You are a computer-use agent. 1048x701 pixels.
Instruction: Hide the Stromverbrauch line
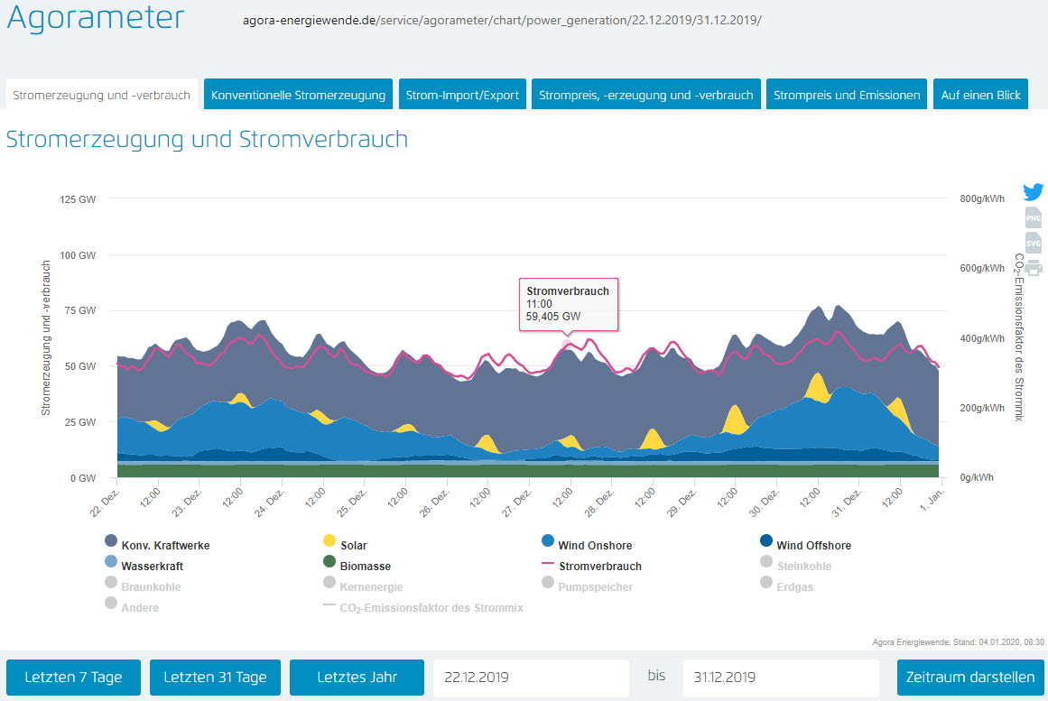(x=599, y=567)
